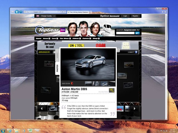The height and width of the screenshot is (133, 178).
Task: Click the search go button
Action: 137,33
